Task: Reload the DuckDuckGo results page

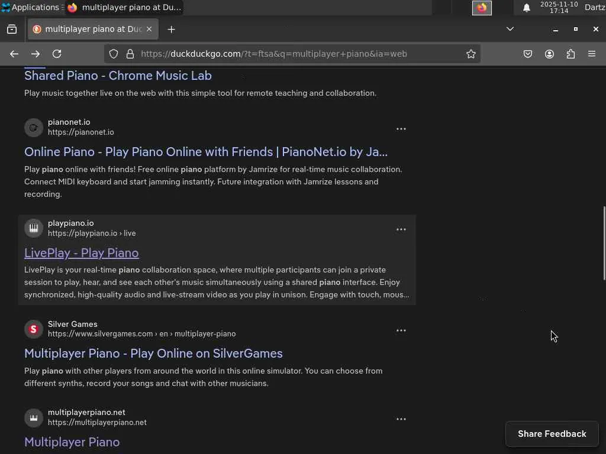Action: coord(57,54)
